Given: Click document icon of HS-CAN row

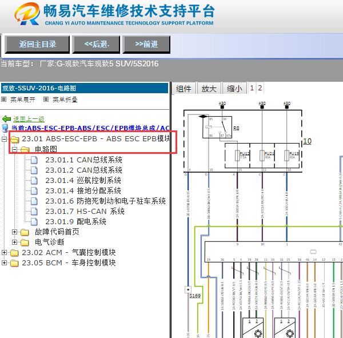Looking at the screenshot, I should click(x=34, y=211).
